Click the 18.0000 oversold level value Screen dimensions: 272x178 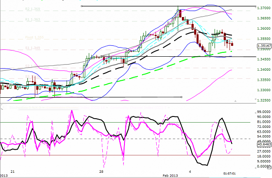click(264, 156)
